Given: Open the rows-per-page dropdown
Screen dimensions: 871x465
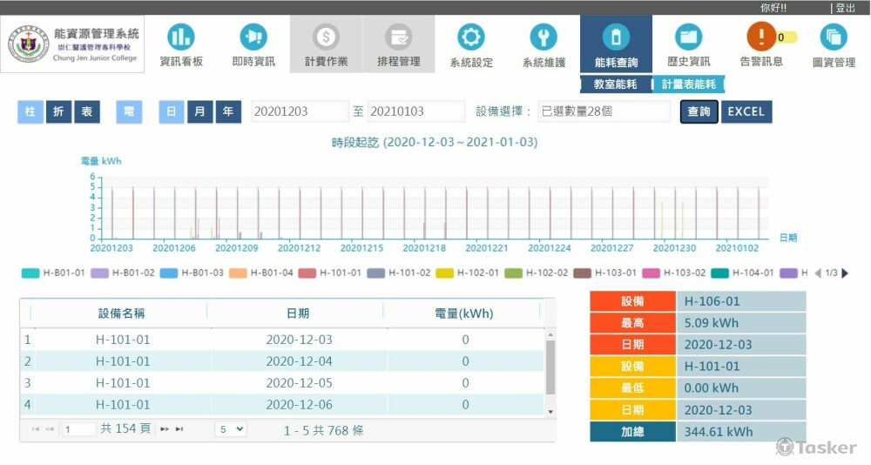Looking at the screenshot, I should click(230, 429).
